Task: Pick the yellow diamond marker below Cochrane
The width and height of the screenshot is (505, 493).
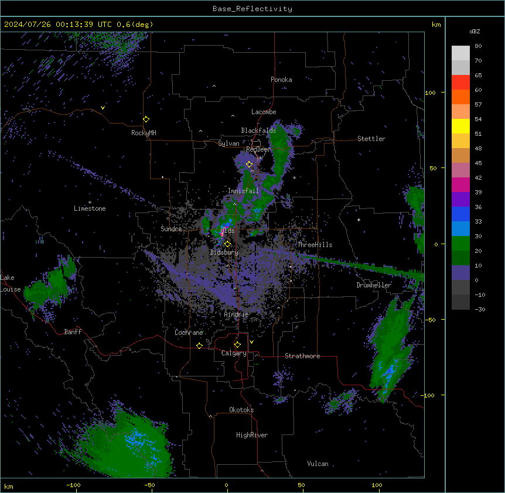Action: click(x=199, y=345)
